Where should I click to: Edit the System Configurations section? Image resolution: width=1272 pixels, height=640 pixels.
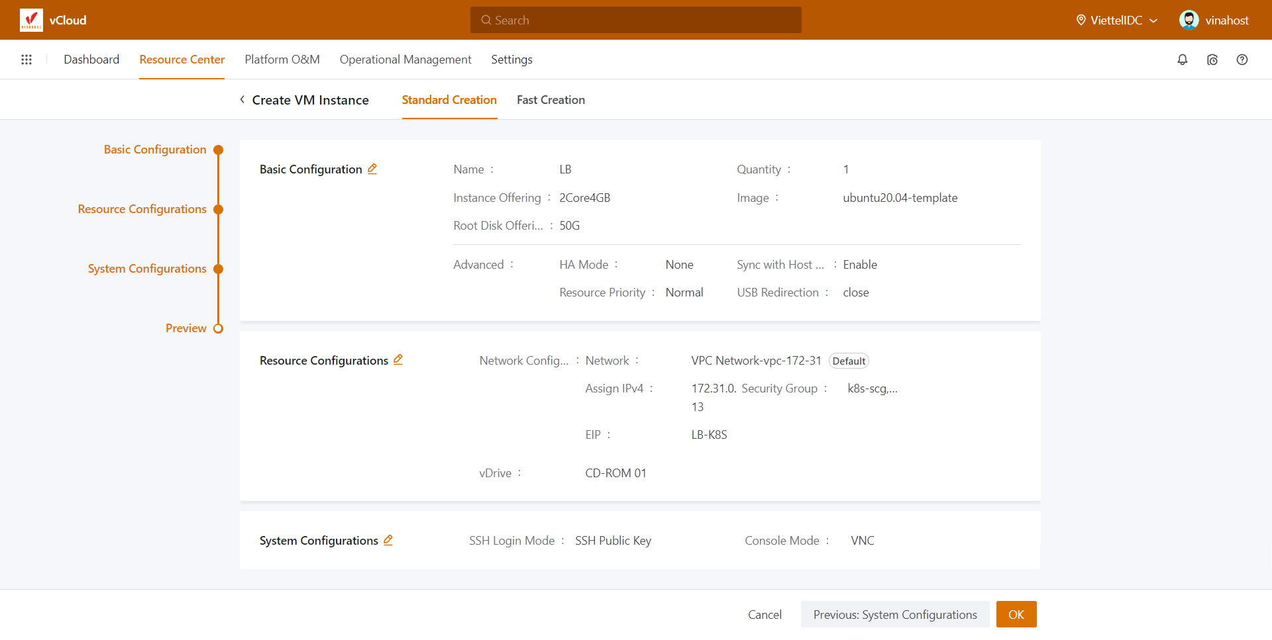(x=388, y=540)
